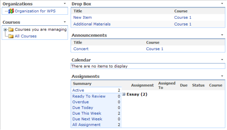Click the All Courses folder icon
227x130 pixels.
coord(11,36)
